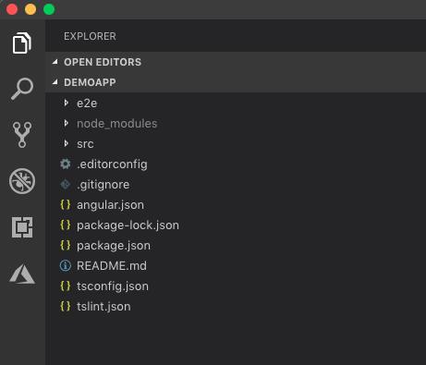The width and height of the screenshot is (426, 365).
Task: Open the Search magnifier in activity bar
Action: point(22,89)
